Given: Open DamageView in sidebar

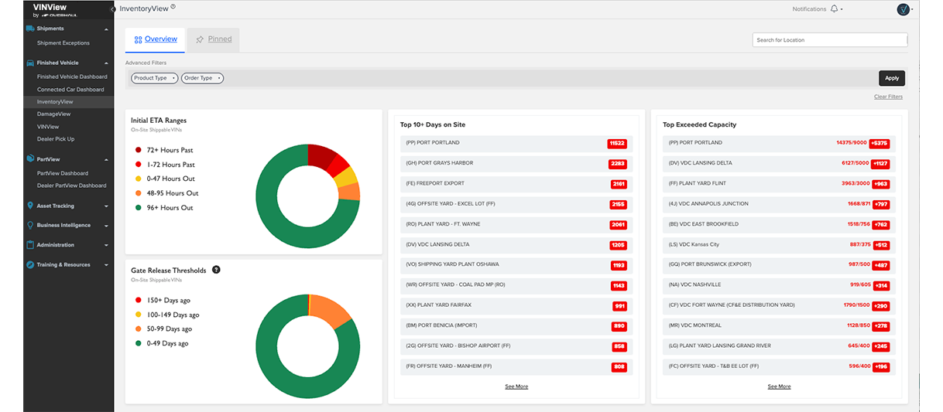Looking at the screenshot, I should pos(53,114).
